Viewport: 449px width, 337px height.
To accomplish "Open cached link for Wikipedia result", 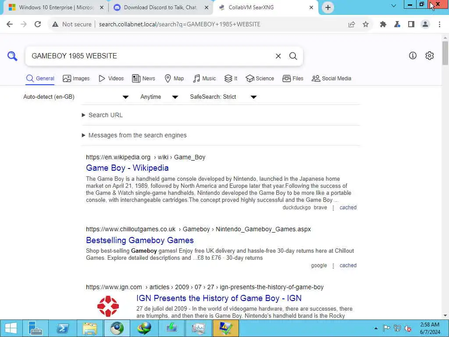I will click(348, 208).
